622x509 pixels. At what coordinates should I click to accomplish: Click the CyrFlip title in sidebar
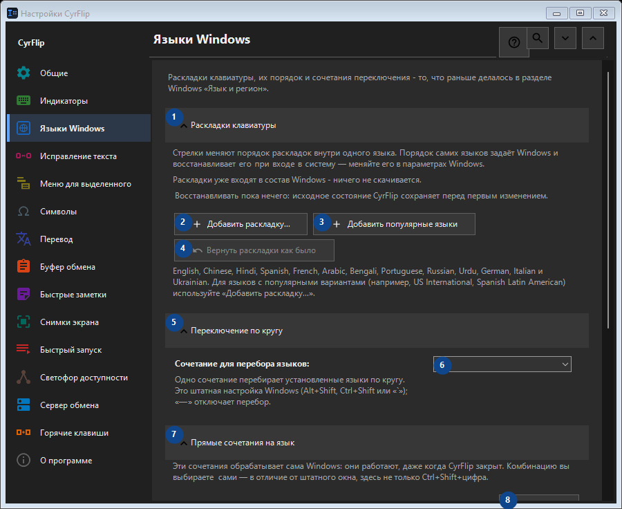(x=31, y=43)
